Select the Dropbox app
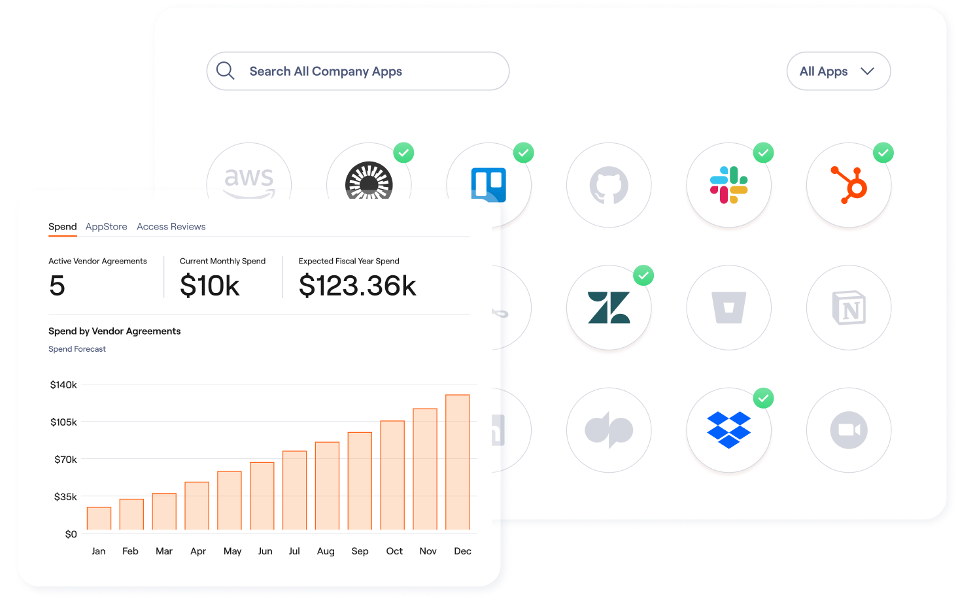This screenshot has width=958, height=610. pyautogui.click(x=728, y=430)
